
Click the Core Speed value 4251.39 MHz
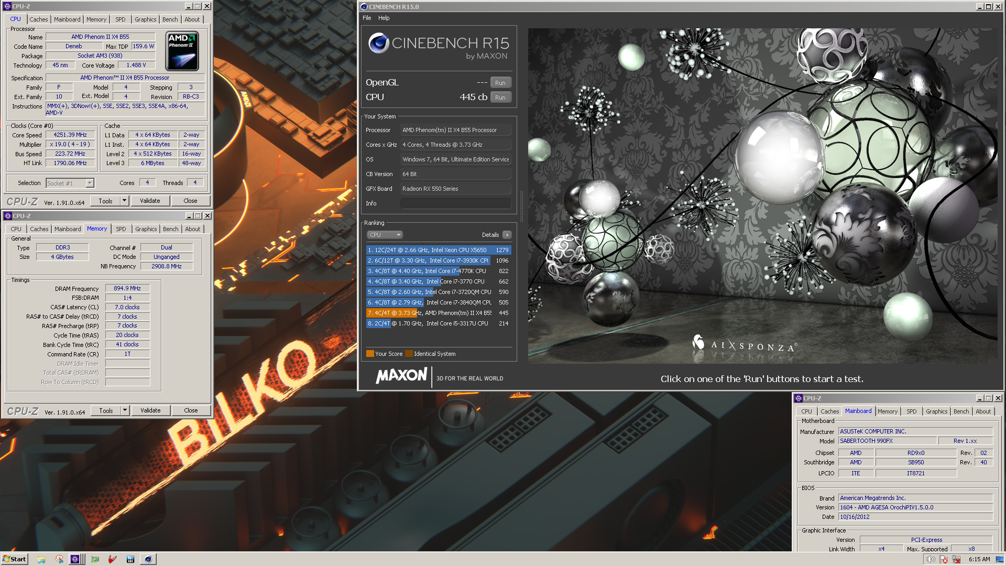point(70,135)
